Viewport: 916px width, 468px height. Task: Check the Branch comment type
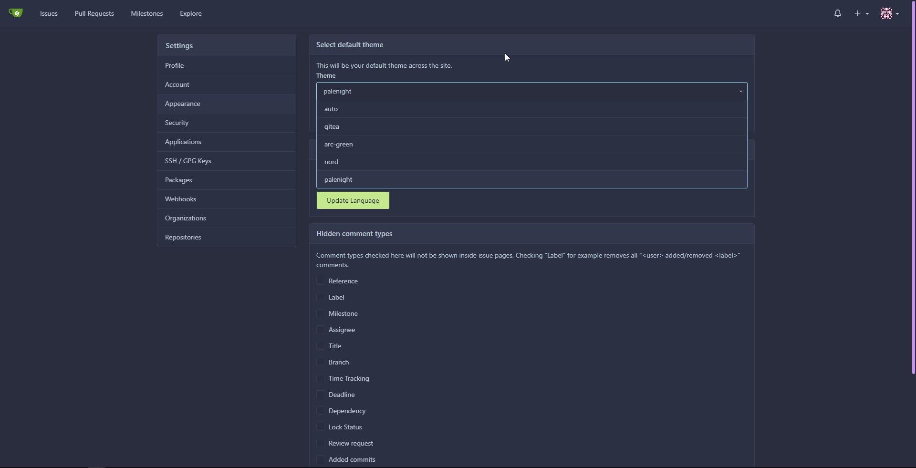(320, 362)
